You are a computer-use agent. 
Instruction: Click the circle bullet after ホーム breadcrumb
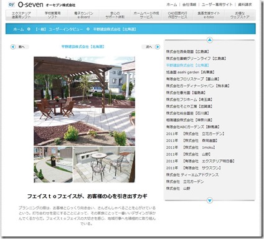29,29
